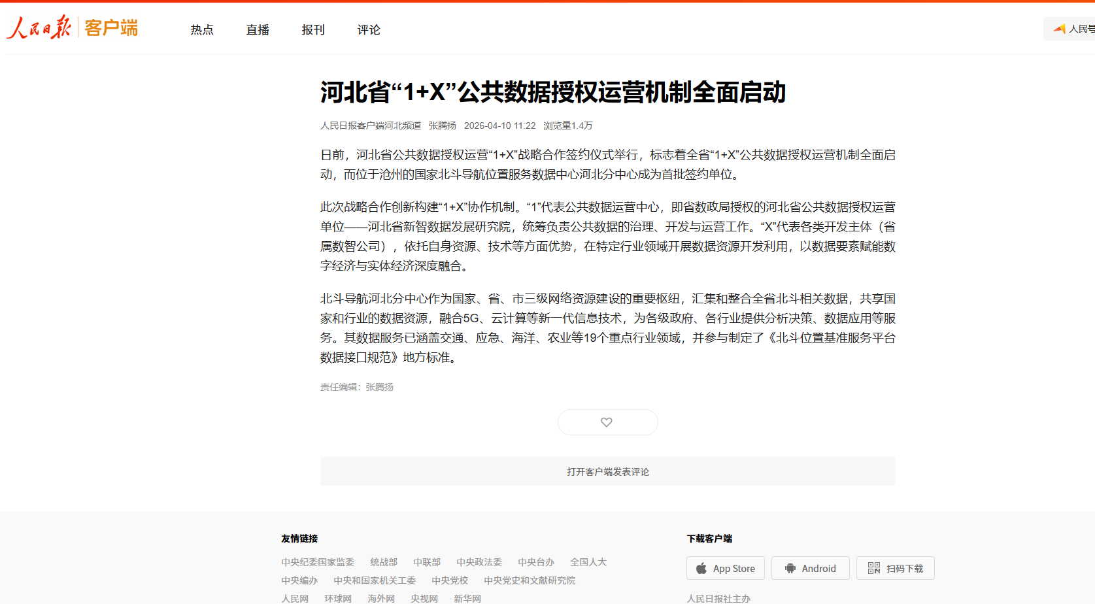Screen dimensions: 1095x604
Task: Click the 人民日报客户端河北频道 channel link
Action: point(370,126)
